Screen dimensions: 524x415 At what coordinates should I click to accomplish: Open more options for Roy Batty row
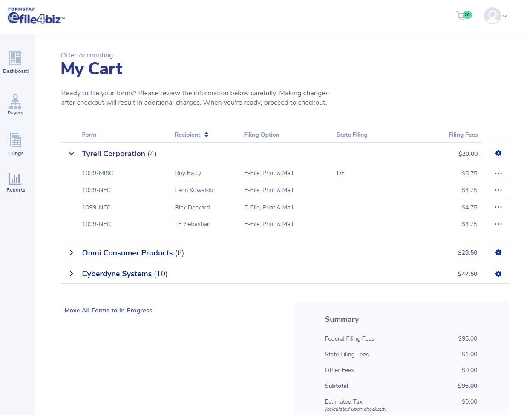click(498, 173)
